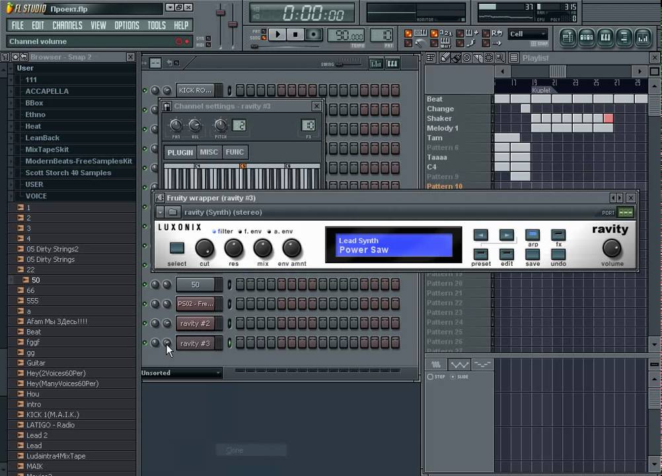Open Fruity wrapper plugin options arrow

161,212
